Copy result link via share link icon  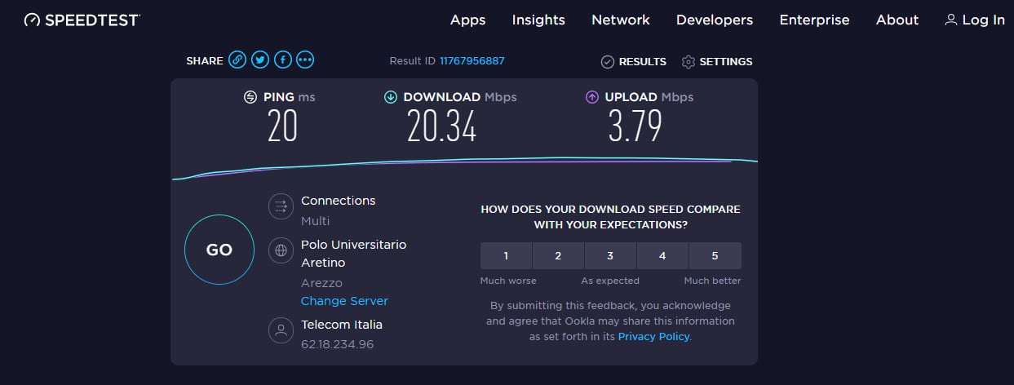point(237,60)
